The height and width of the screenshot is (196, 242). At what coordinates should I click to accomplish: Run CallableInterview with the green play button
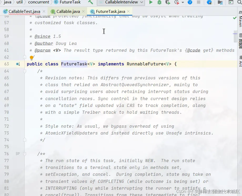coord(151,2)
